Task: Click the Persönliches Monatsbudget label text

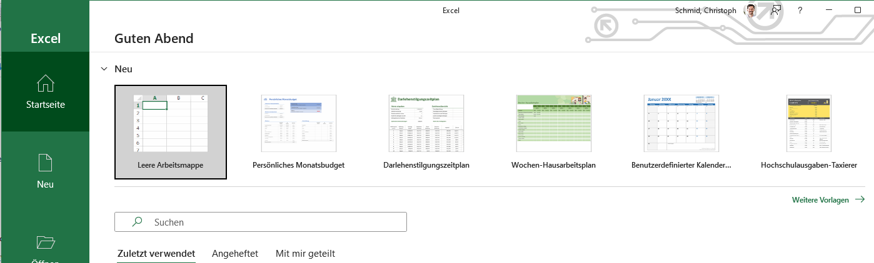Action: (x=299, y=165)
